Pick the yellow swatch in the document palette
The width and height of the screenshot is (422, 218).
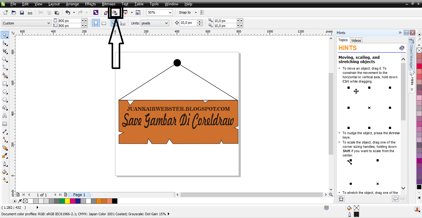pyautogui.click(x=67, y=201)
